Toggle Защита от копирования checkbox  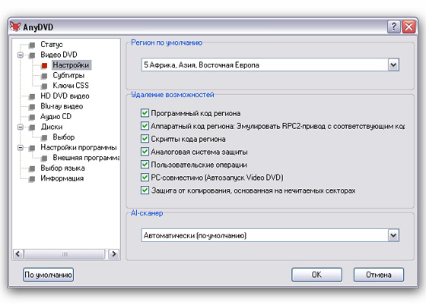[145, 190]
